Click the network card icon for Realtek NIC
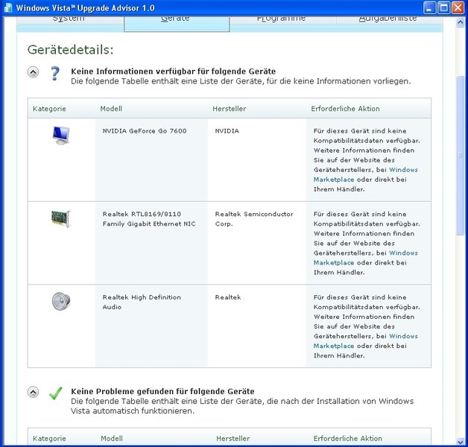The width and height of the screenshot is (468, 447). 61,219
